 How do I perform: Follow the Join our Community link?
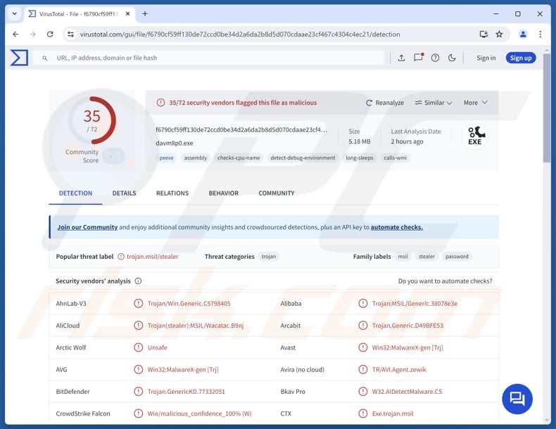(x=87, y=228)
